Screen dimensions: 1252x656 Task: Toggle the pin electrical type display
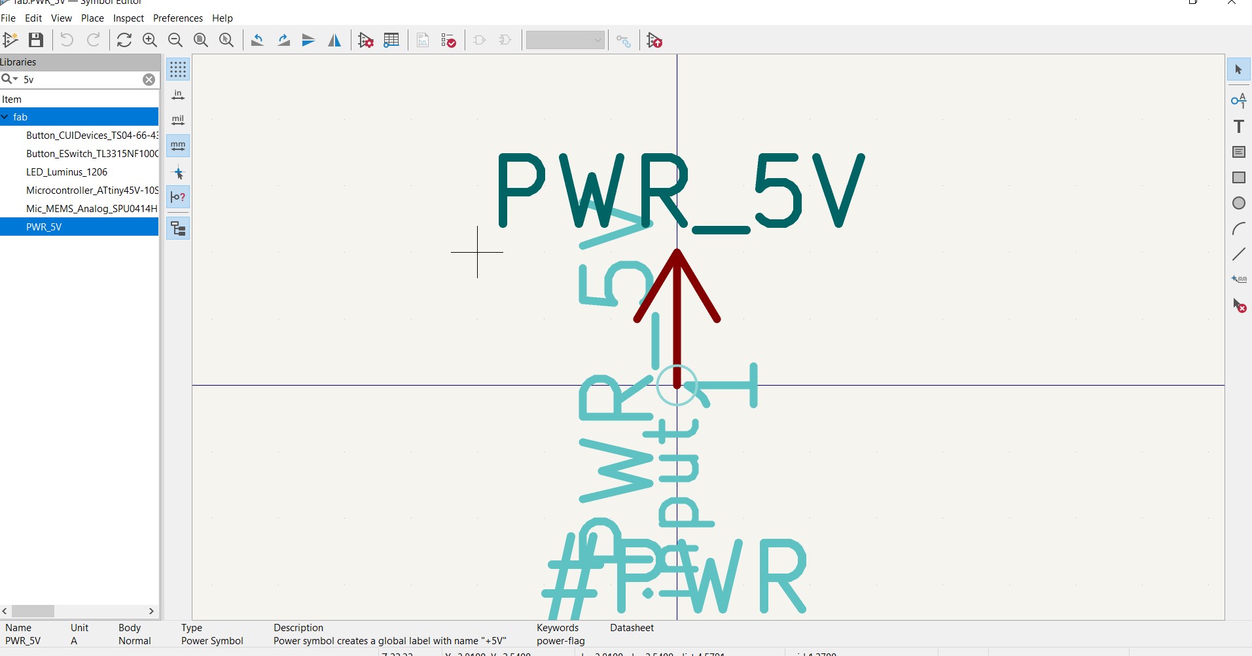pyautogui.click(x=178, y=197)
